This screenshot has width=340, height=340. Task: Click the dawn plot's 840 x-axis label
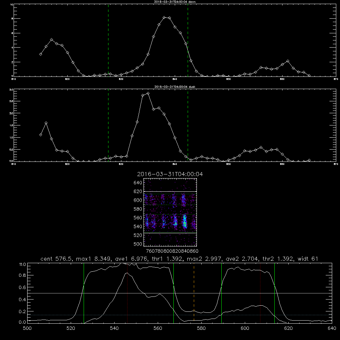pos(175,79)
